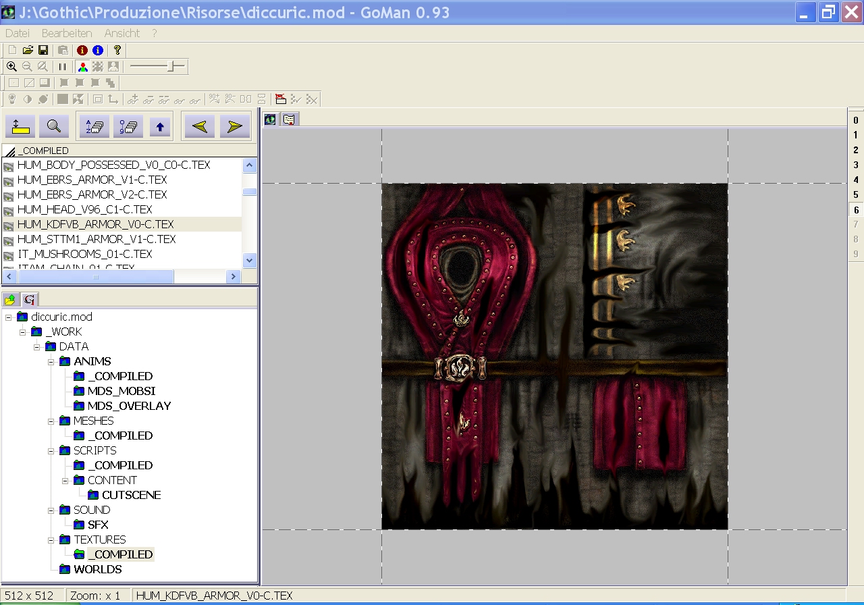This screenshot has width=864, height=605.
Task: Click the glasses-with-plus icon
Action: click(133, 99)
